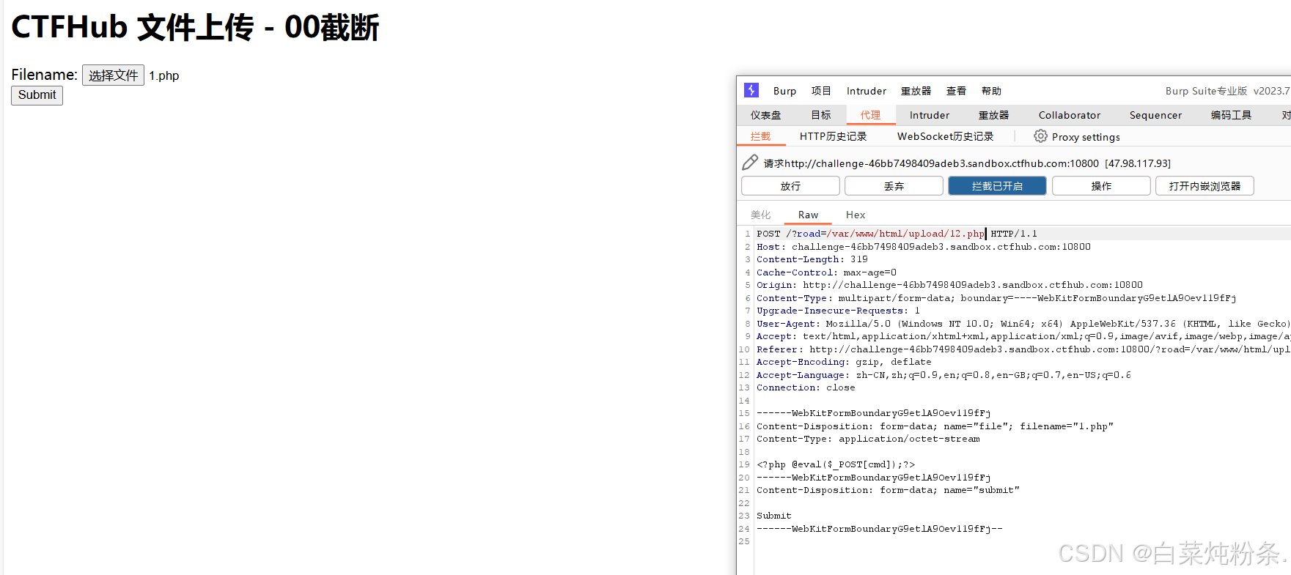Switch to the 目标 tab

pyautogui.click(x=821, y=115)
